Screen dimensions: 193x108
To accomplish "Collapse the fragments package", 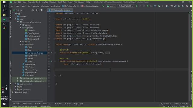I will pyautogui.click(x=21, y=28).
